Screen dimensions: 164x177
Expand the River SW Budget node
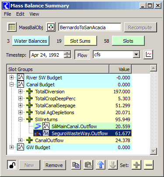[x=11, y=78]
